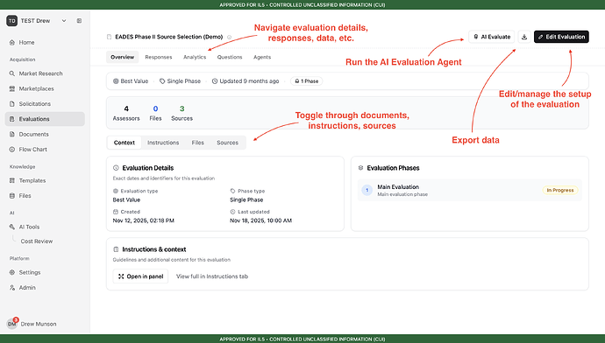Open Documents in the sidebar

45,135
